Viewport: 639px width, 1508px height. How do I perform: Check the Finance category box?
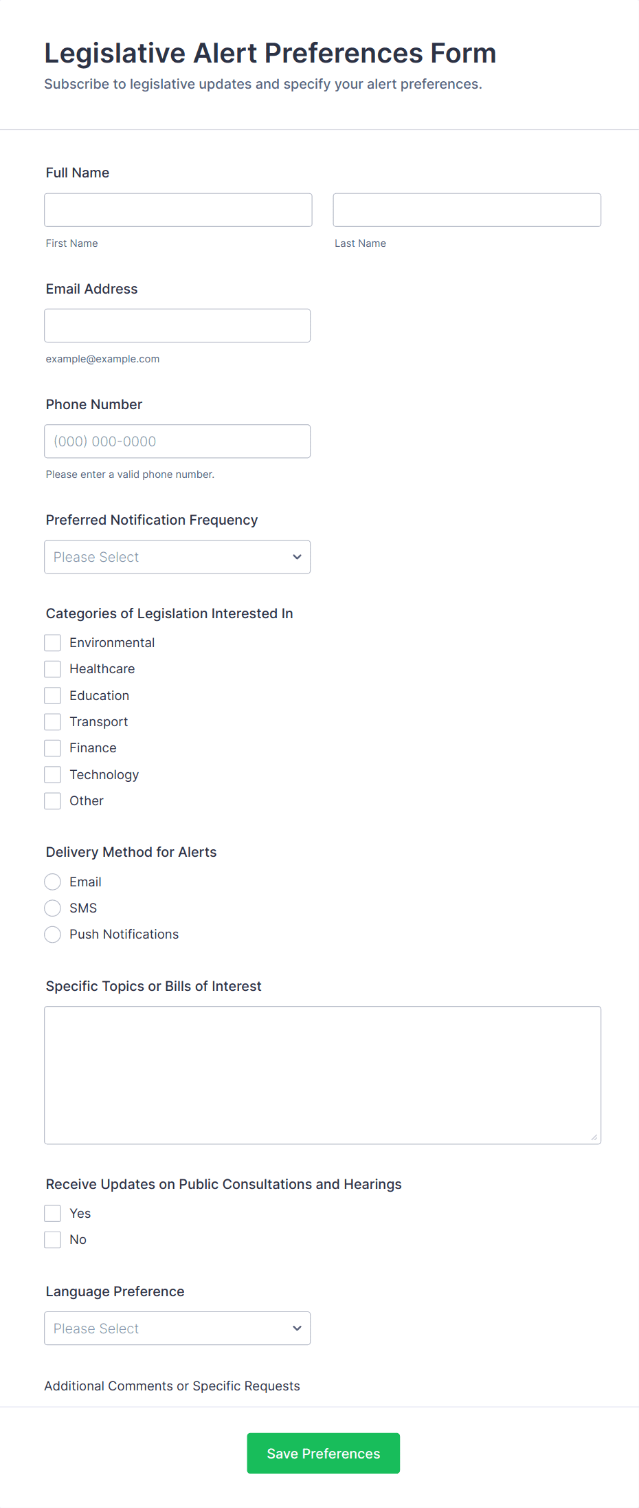(53, 748)
